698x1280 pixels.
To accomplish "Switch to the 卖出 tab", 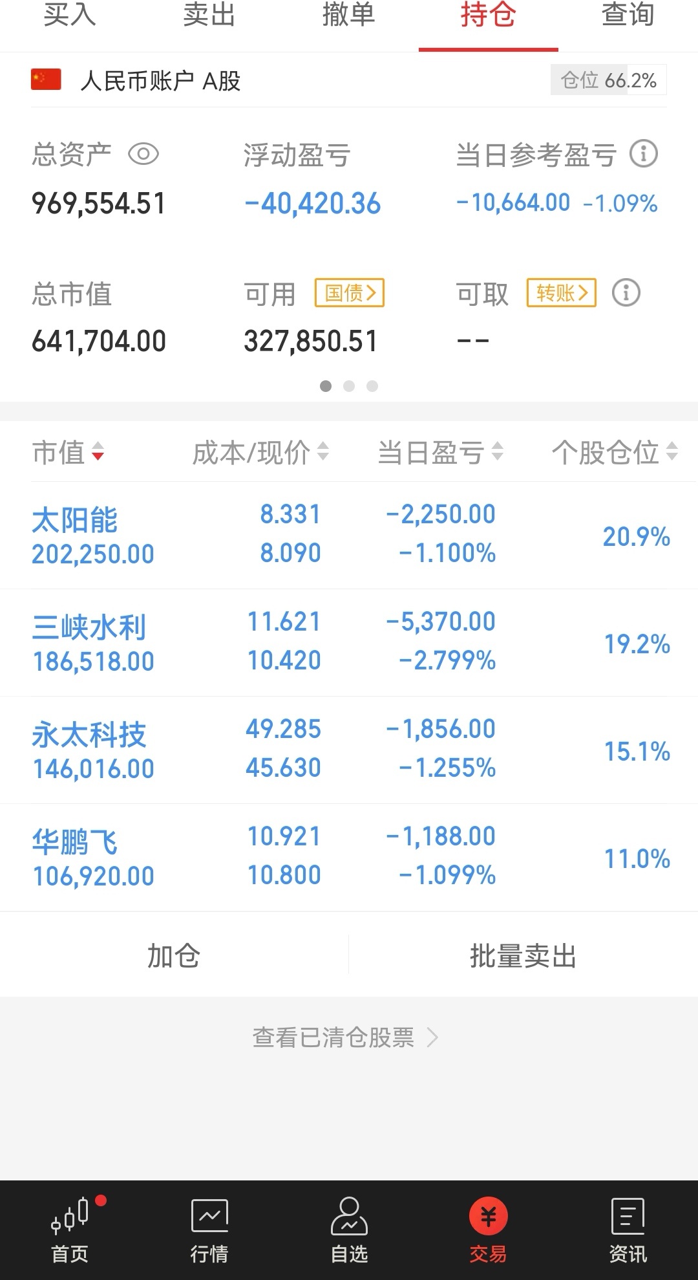I will point(209,16).
